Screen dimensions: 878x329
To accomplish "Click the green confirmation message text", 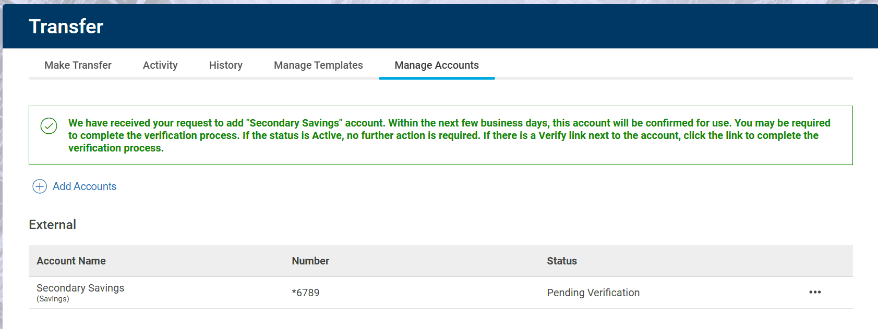I will (449, 135).
